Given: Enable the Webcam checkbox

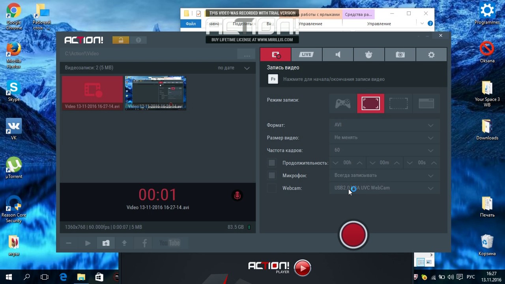Looking at the screenshot, I should (272, 188).
